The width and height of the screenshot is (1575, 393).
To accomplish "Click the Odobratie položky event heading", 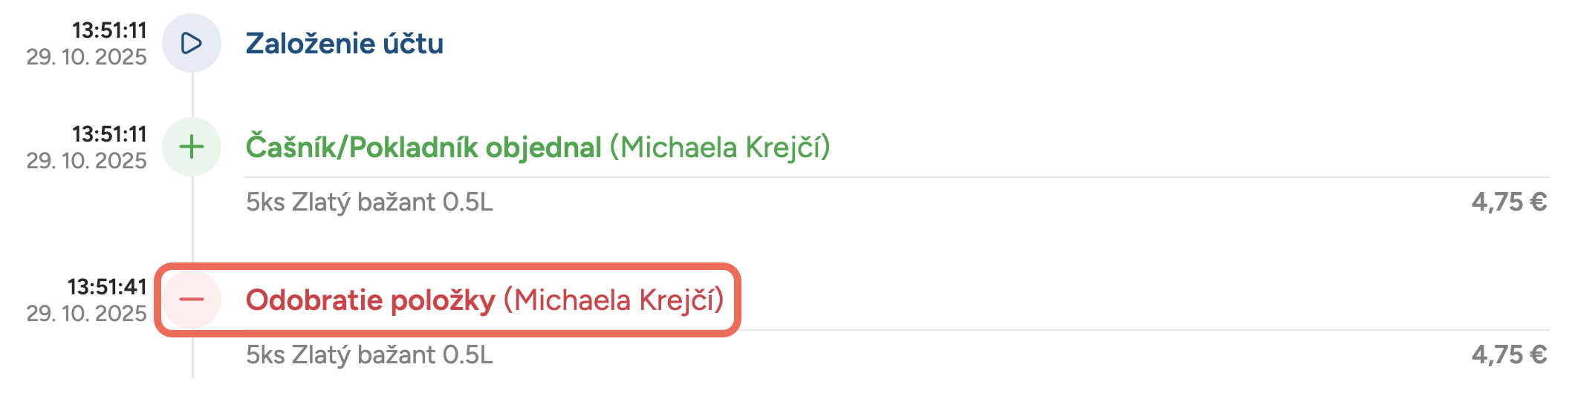I will (370, 300).
